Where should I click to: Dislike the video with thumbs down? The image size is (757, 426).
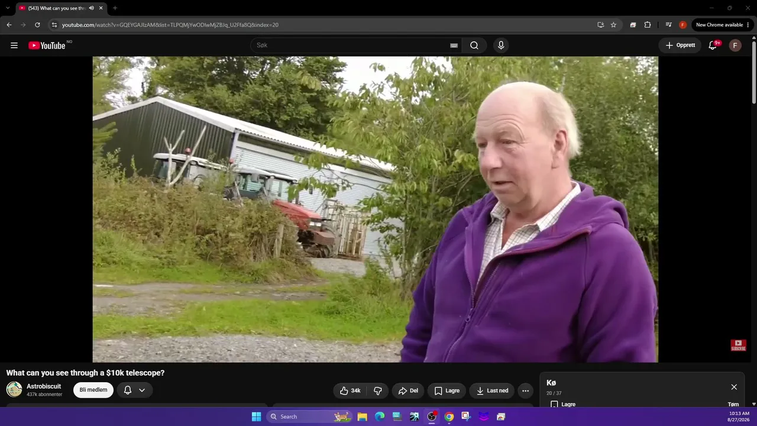tap(377, 390)
